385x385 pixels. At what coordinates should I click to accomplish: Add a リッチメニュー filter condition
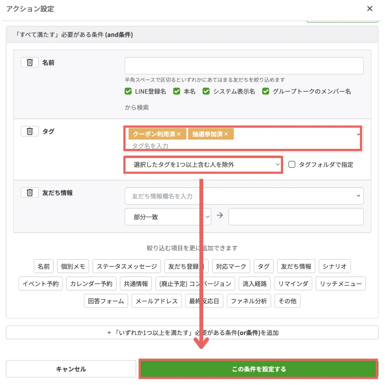point(341,284)
